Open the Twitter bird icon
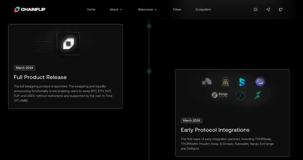Viewport: 303px width, 160px height. (281, 10)
